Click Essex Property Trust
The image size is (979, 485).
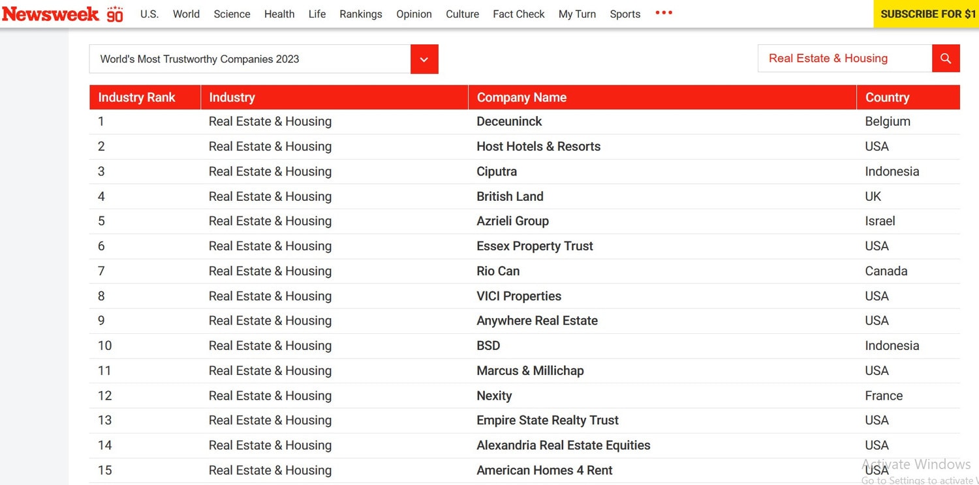(x=535, y=246)
